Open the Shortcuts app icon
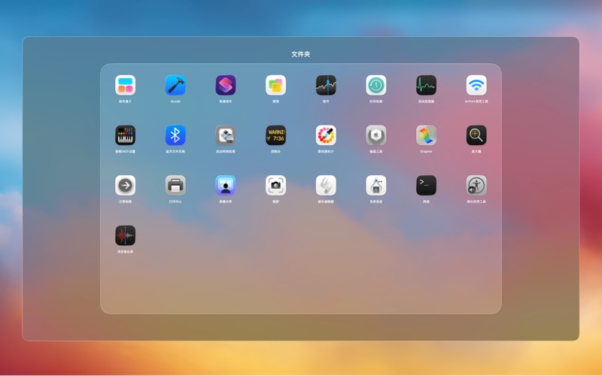This screenshot has width=602, height=376. pyautogui.click(x=225, y=85)
